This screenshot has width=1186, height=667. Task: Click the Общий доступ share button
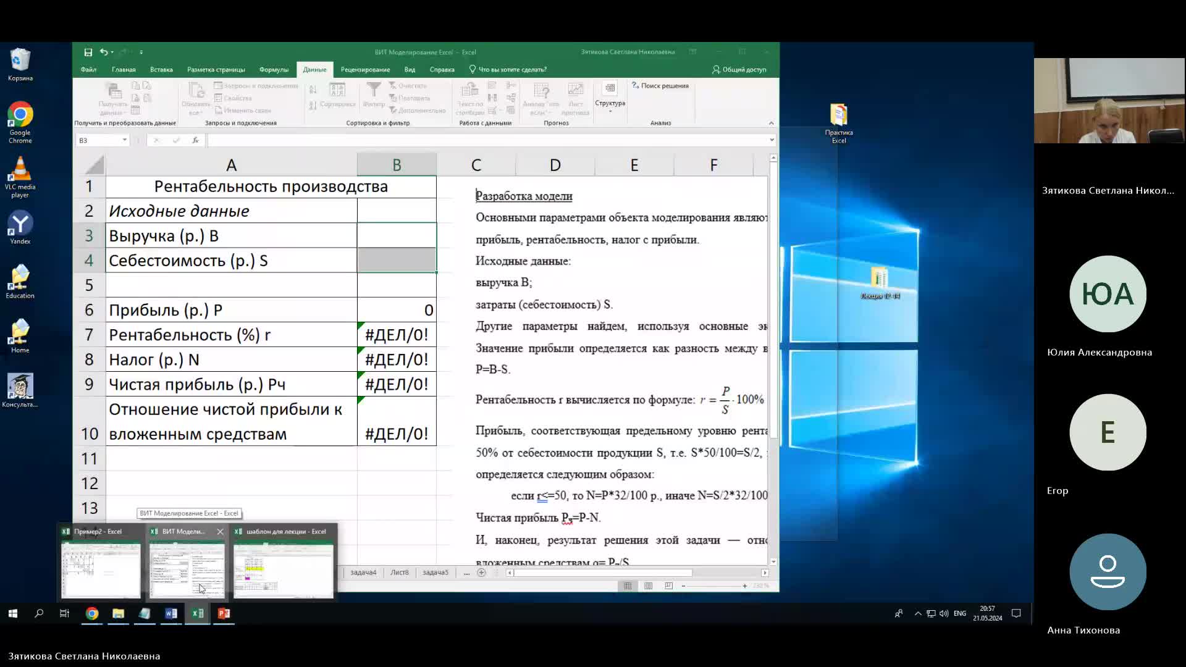(739, 70)
